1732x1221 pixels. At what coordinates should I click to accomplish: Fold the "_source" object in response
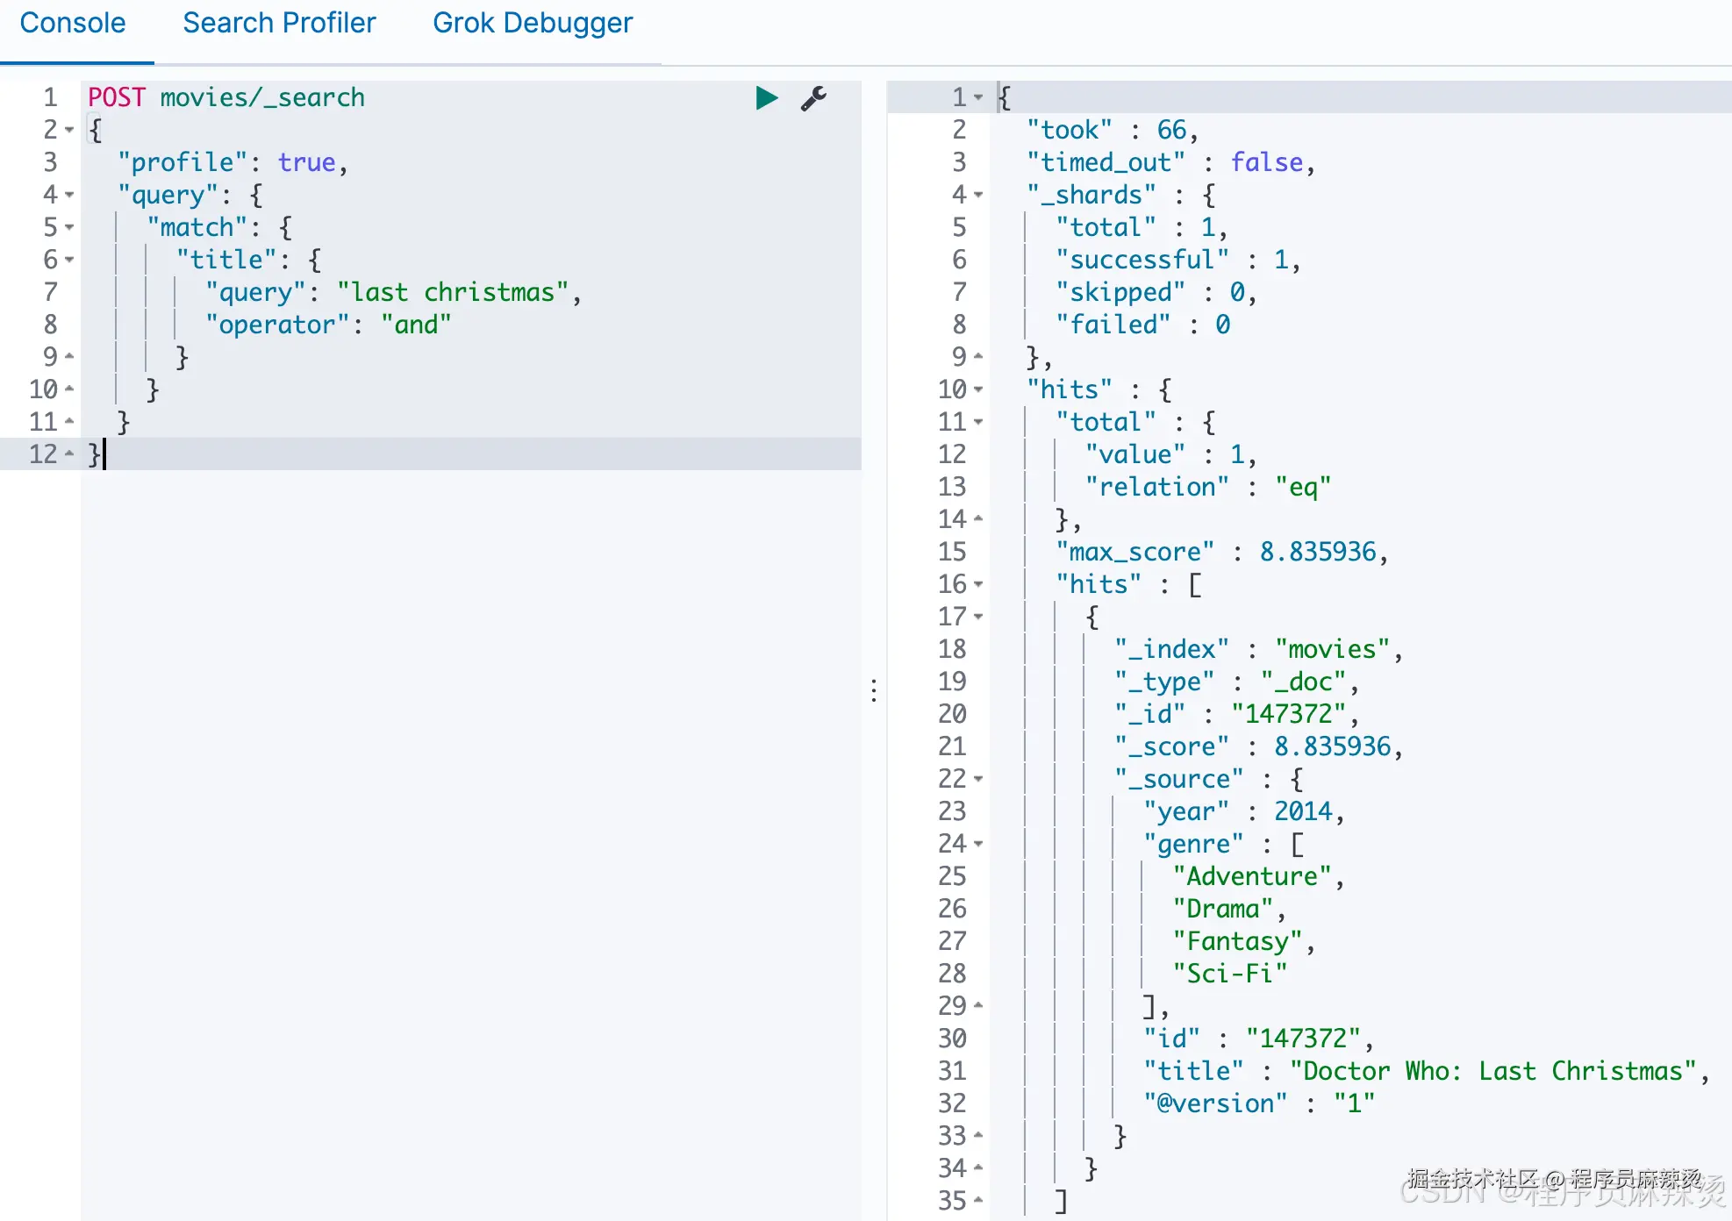978,779
